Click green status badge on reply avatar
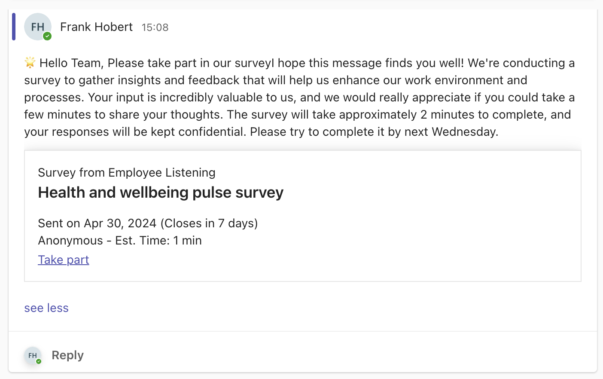The image size is (603, 379). pyautogui.click(x=39, y=361)
